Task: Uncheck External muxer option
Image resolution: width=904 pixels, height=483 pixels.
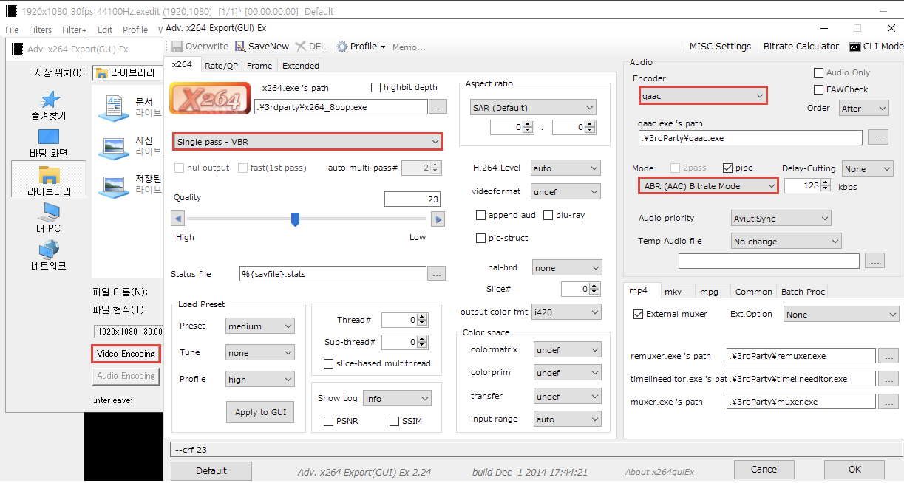Action: (639, 314)
